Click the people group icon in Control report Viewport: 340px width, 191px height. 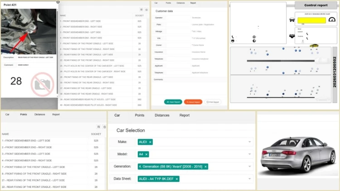click(x=292, y=36)
